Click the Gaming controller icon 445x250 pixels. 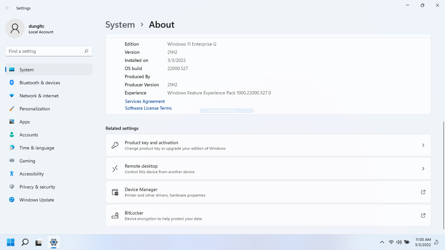[11, 161]
